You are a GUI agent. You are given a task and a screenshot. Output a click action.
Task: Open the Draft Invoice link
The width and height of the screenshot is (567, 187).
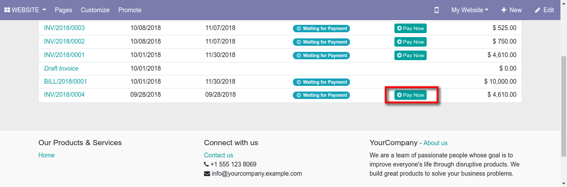tap(61, 68)
